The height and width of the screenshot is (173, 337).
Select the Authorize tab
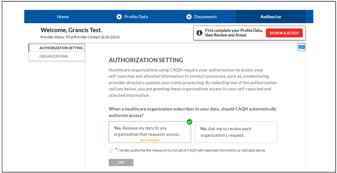(x=271, y=17)
